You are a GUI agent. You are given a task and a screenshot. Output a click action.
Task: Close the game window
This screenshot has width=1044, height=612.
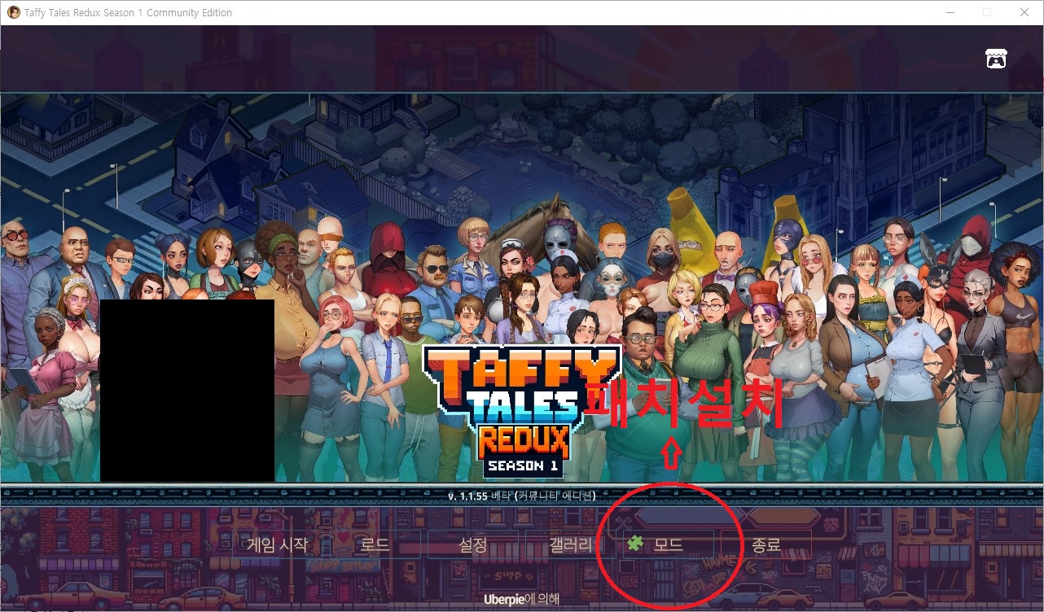1024,12
